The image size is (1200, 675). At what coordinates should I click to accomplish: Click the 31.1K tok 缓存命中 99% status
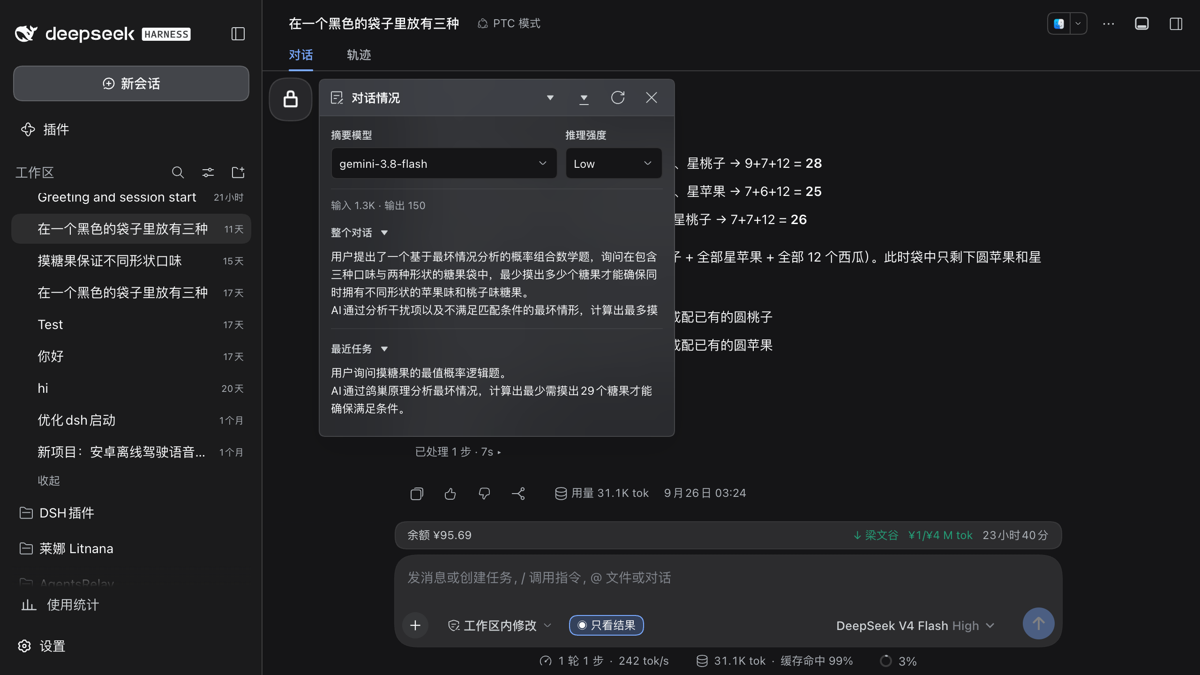775,661
